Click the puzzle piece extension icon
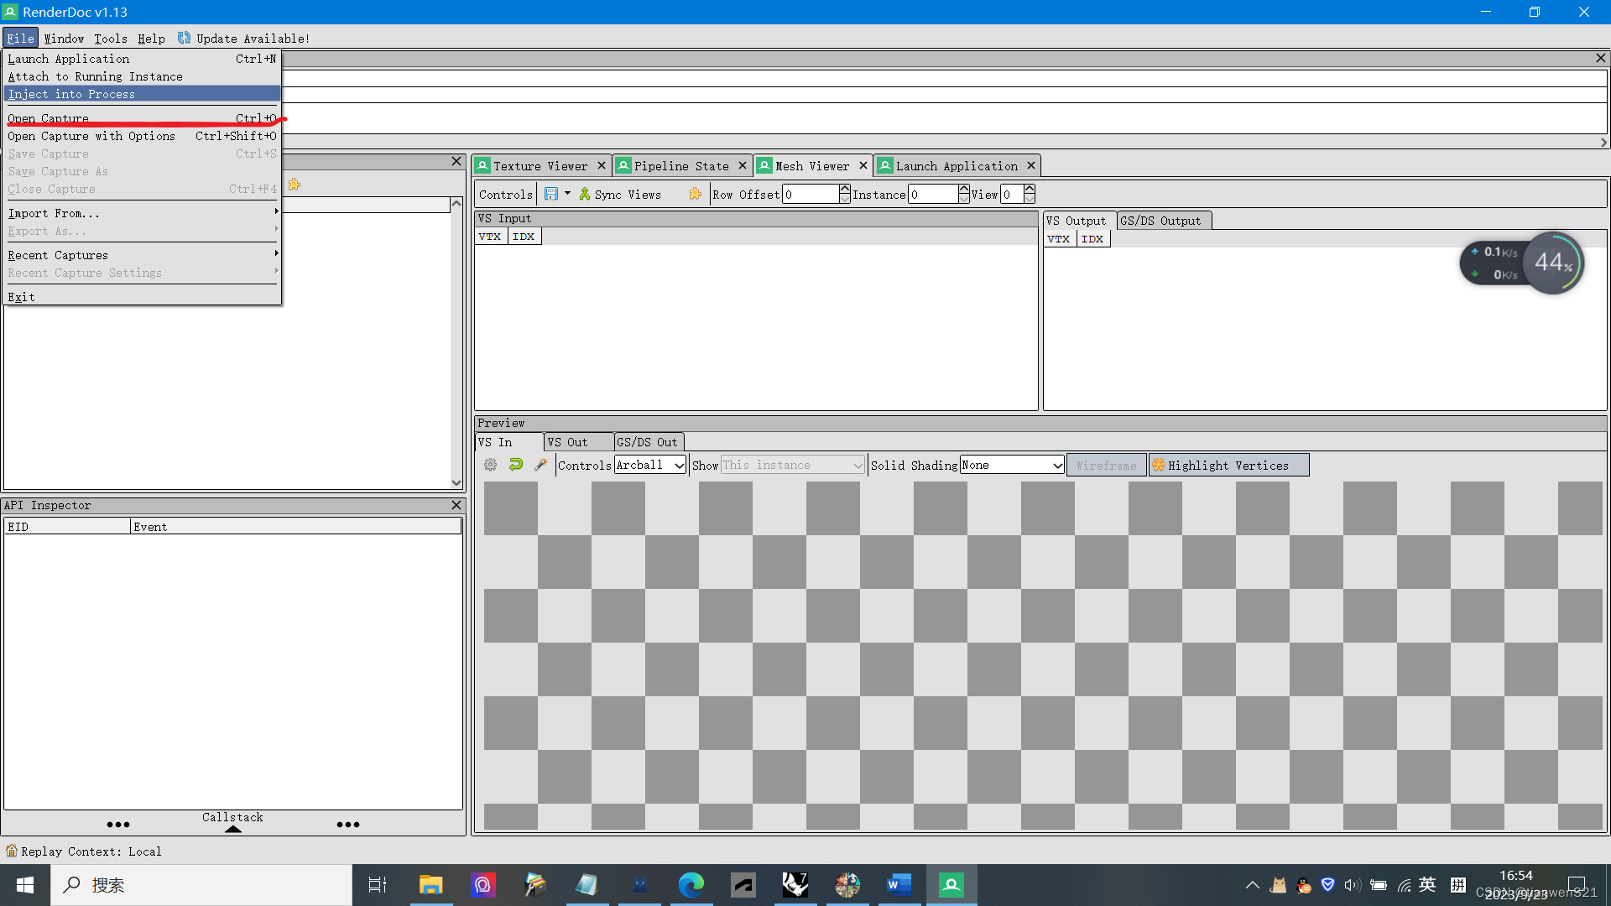The image size is (1611, 906). click(696, 194)
